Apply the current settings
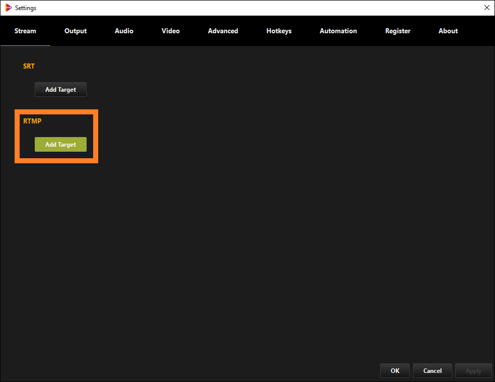 (473, 370)
